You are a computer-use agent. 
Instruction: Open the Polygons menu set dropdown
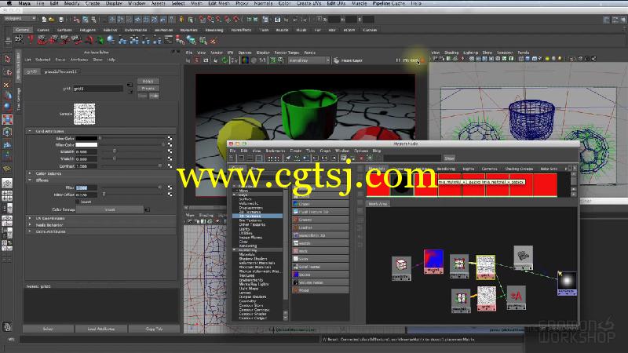20,19
